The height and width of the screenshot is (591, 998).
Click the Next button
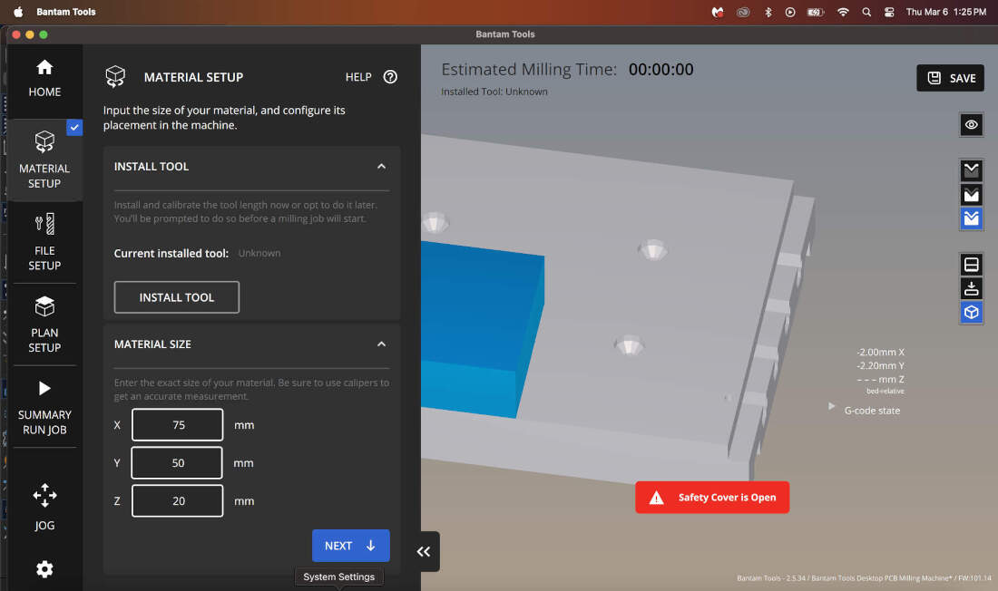351,545
